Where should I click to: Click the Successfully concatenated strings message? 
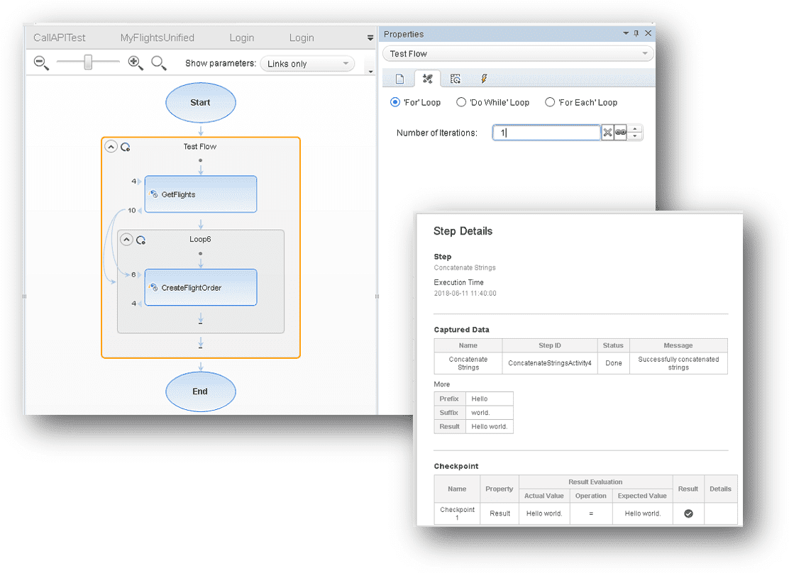[x=678, y=363]
